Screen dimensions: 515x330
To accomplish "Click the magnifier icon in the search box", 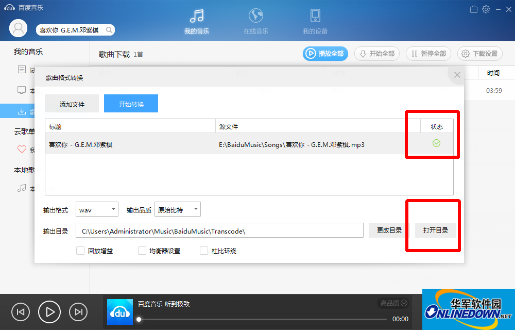I will click(x=109, y=30).
